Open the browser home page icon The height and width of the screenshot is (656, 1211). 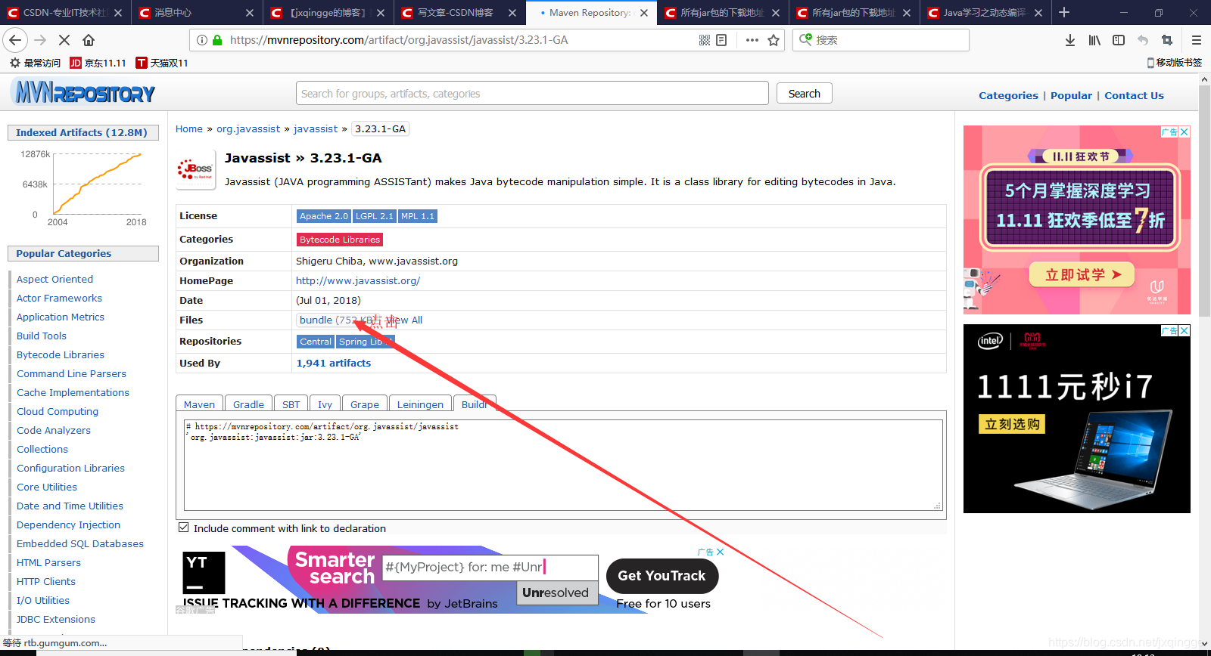[89, 40]
